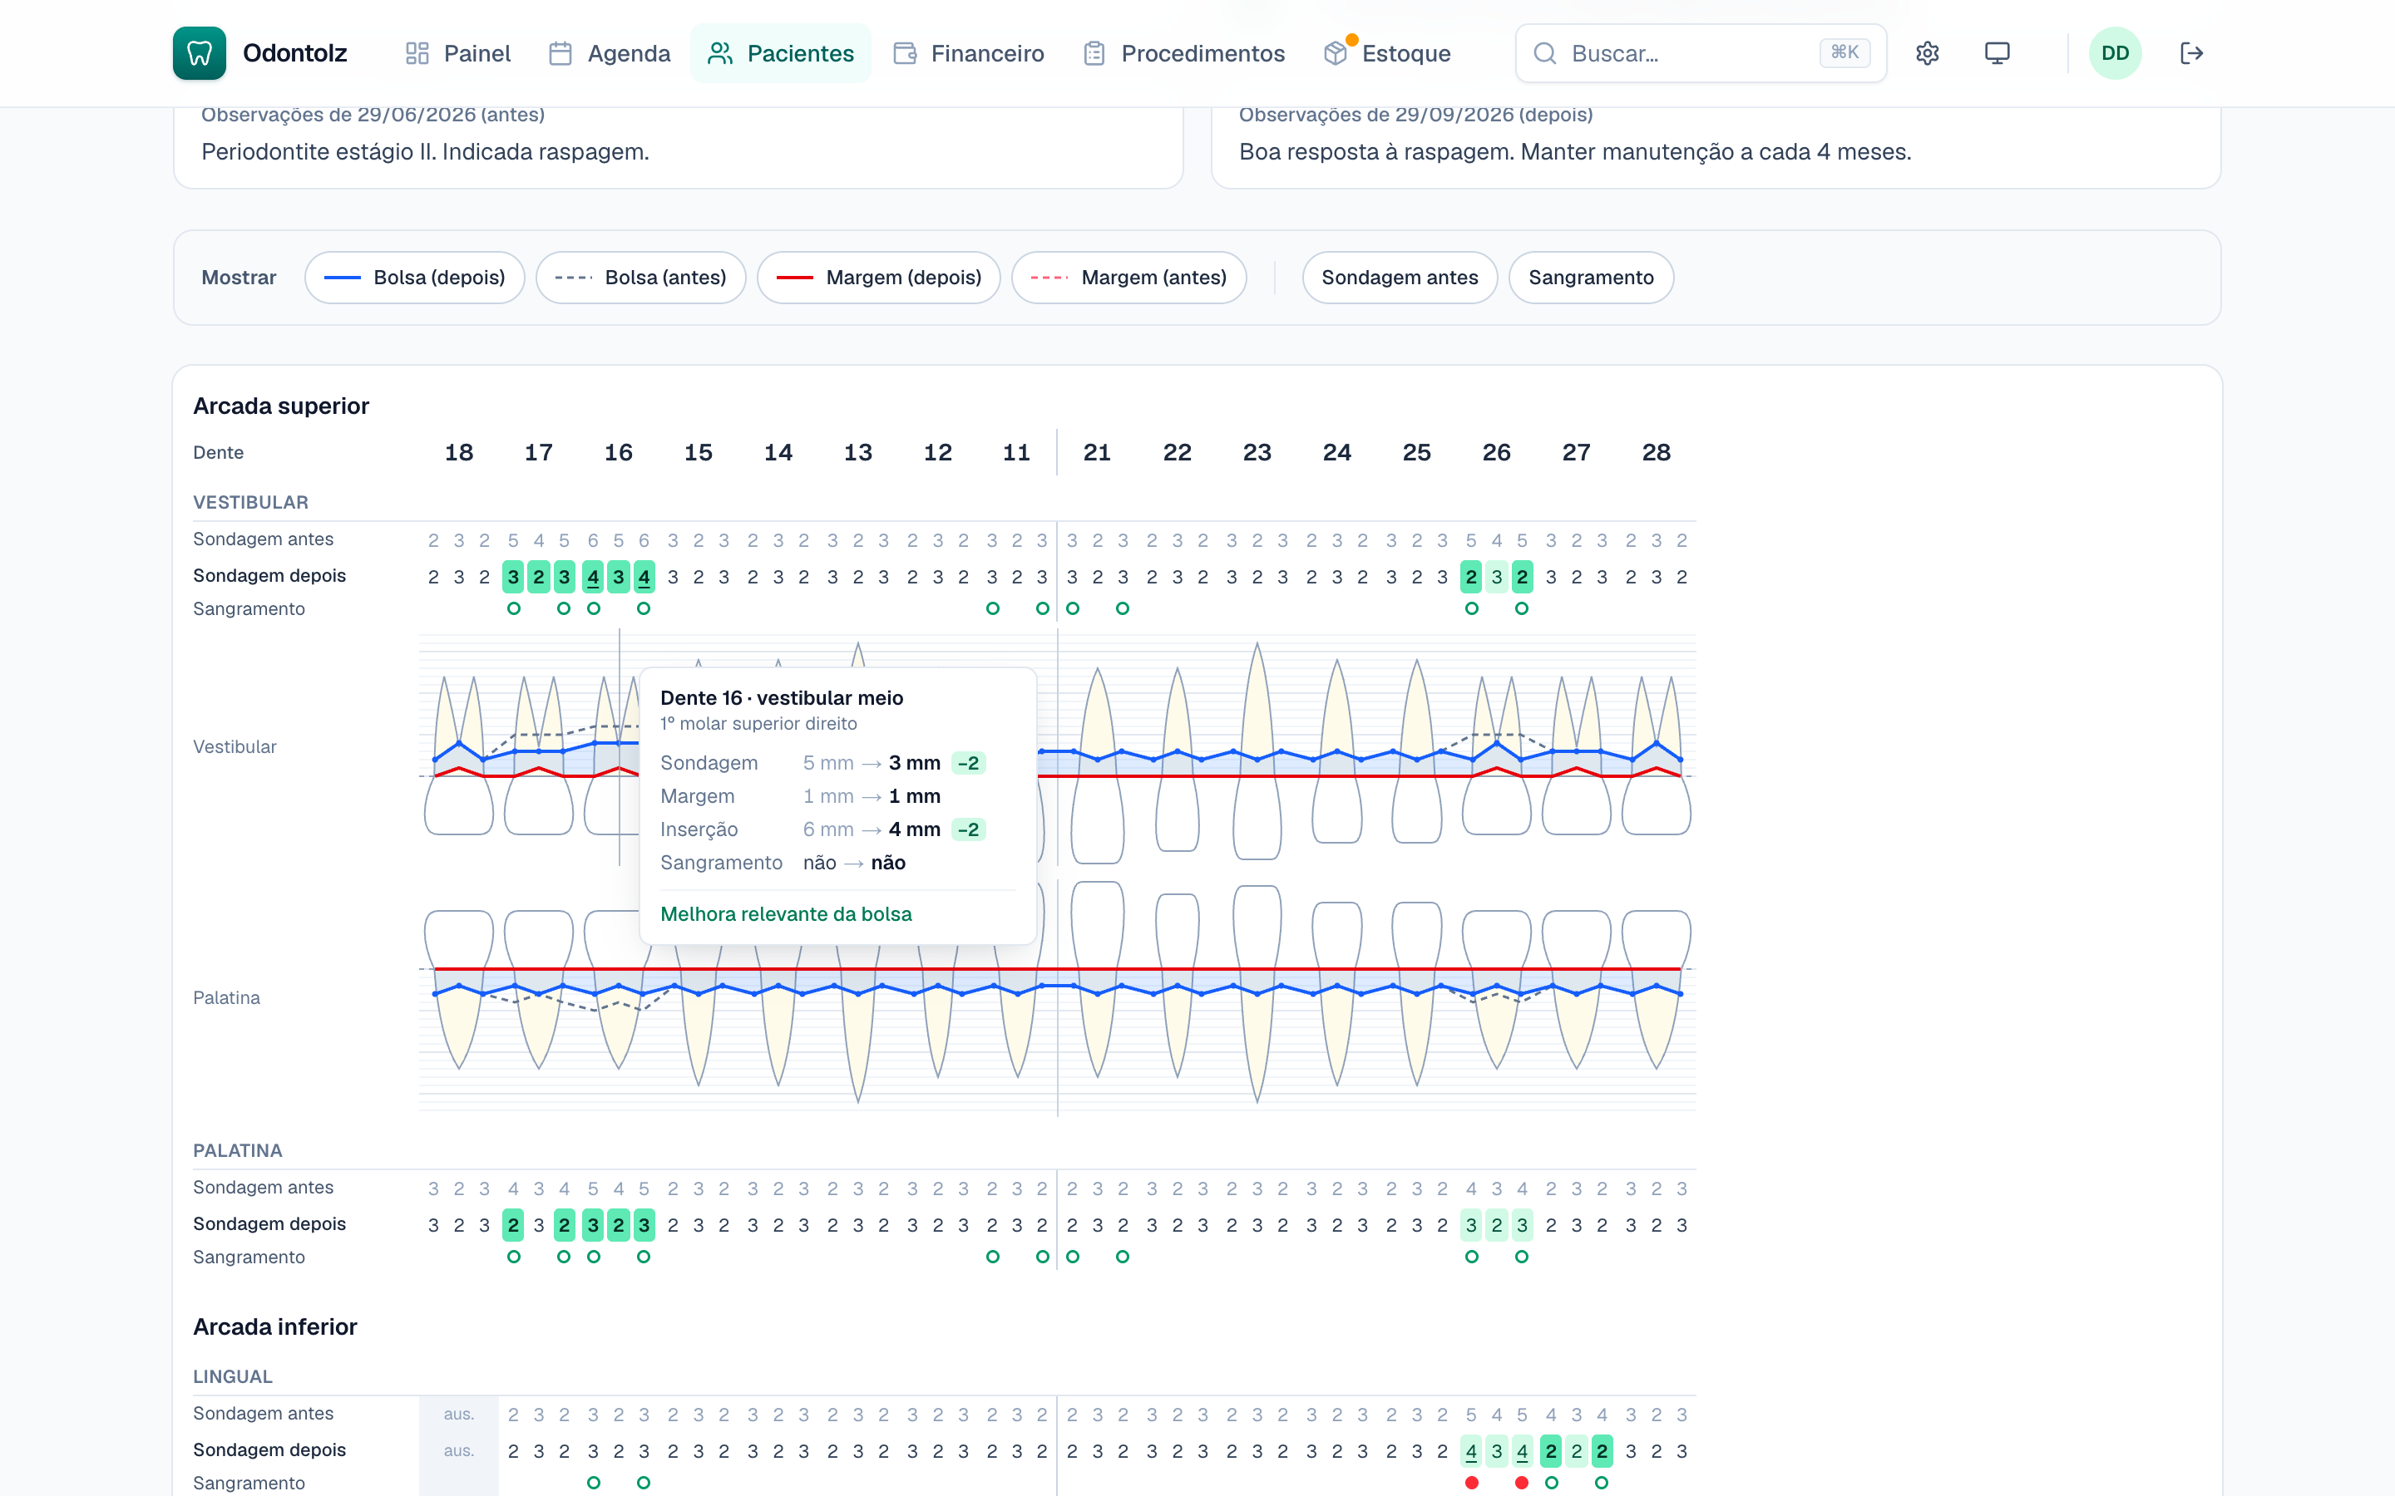The image size is (2395, 1496).
Task: Toggle the Bolsa (depois) line visibility
Action: point(415,277)
